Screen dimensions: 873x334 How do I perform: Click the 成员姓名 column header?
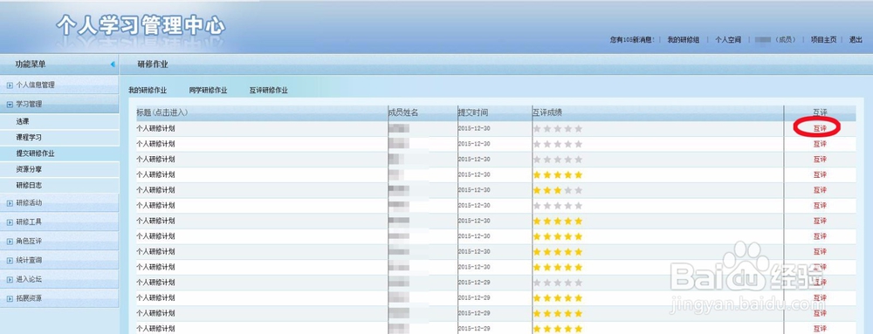pyautogui.click(x=403, y=112)
